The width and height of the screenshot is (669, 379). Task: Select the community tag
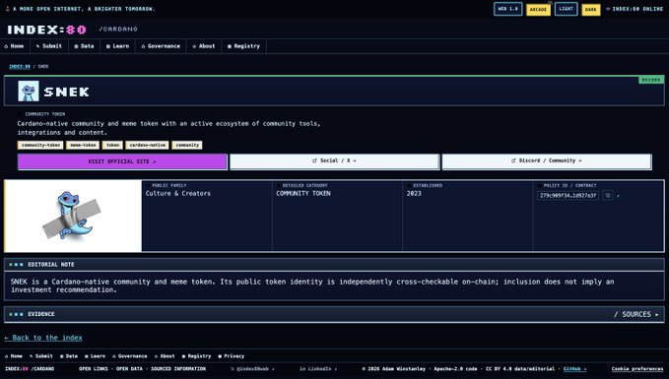click(187, 146)
